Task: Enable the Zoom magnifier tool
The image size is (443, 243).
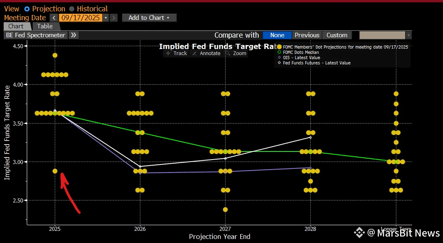Action: pyautogui.click(x=236, y=53)
